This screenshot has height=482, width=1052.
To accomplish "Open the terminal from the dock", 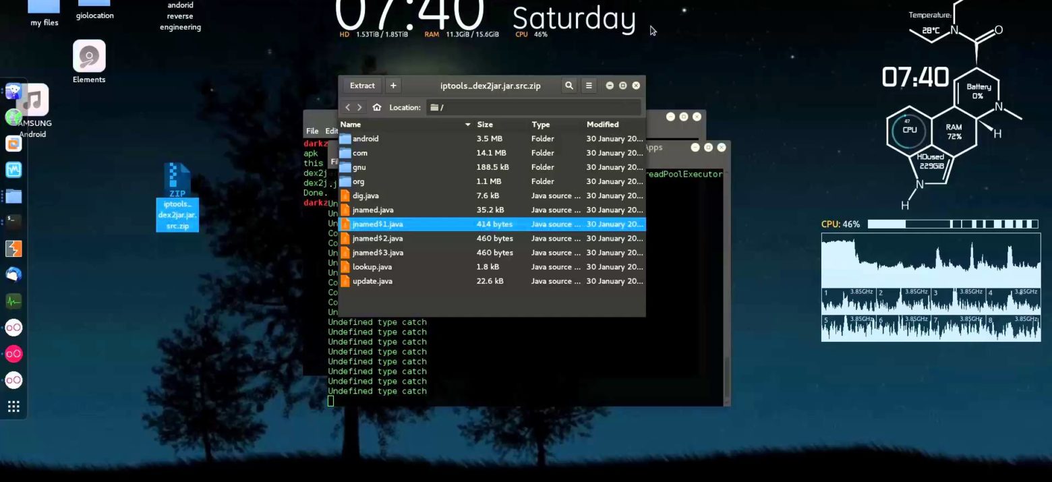I will [x=13, y=222].
